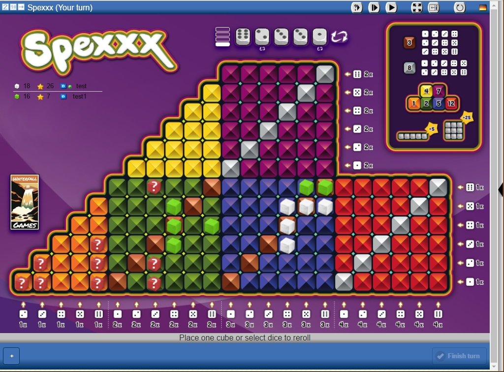This screenshot has width=504, height=372.
Task: Click the +25 star bonus badge
Action: coord(467,117)
